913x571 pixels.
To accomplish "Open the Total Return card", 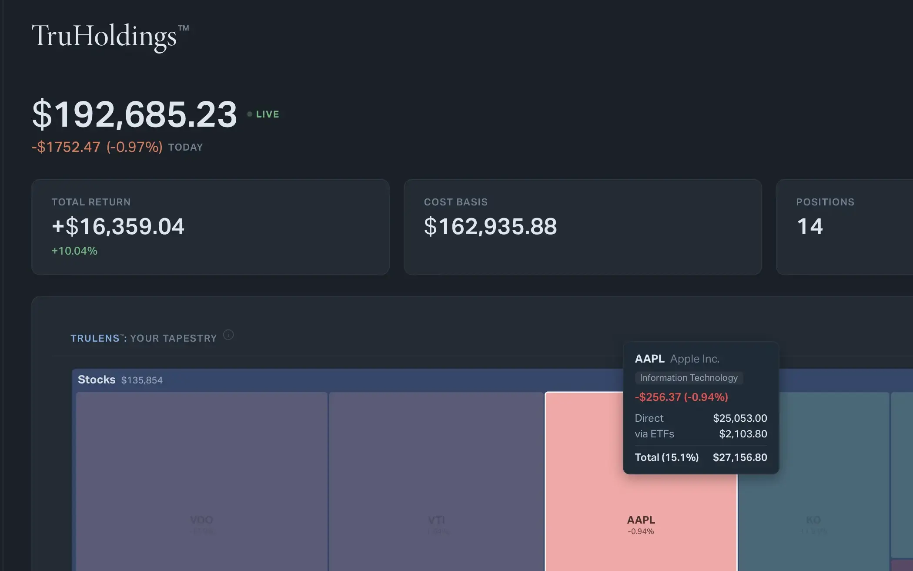I will pyautogui.click(x=210, y=227).
